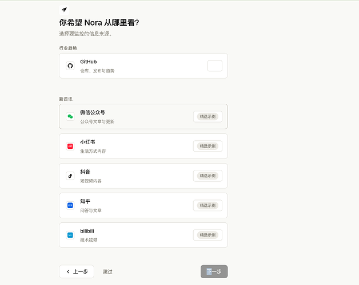Click the green WeChat 微信公众号 icon
Viewport: 359px width, 285px height.
coord(70,116)
